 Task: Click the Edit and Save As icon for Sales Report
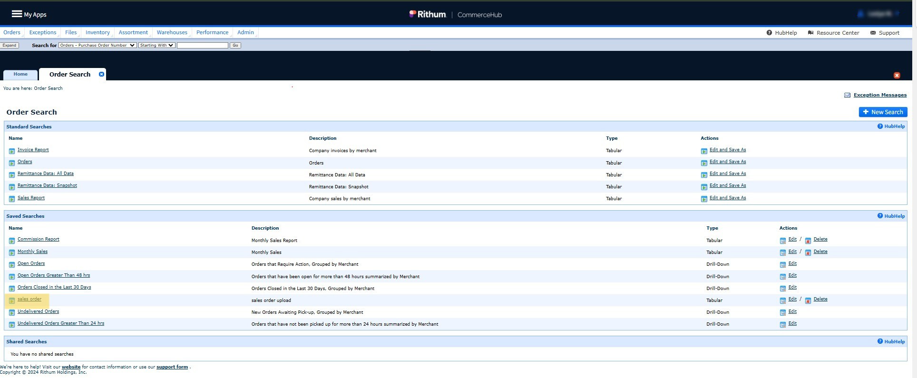(x=704, y=199)
